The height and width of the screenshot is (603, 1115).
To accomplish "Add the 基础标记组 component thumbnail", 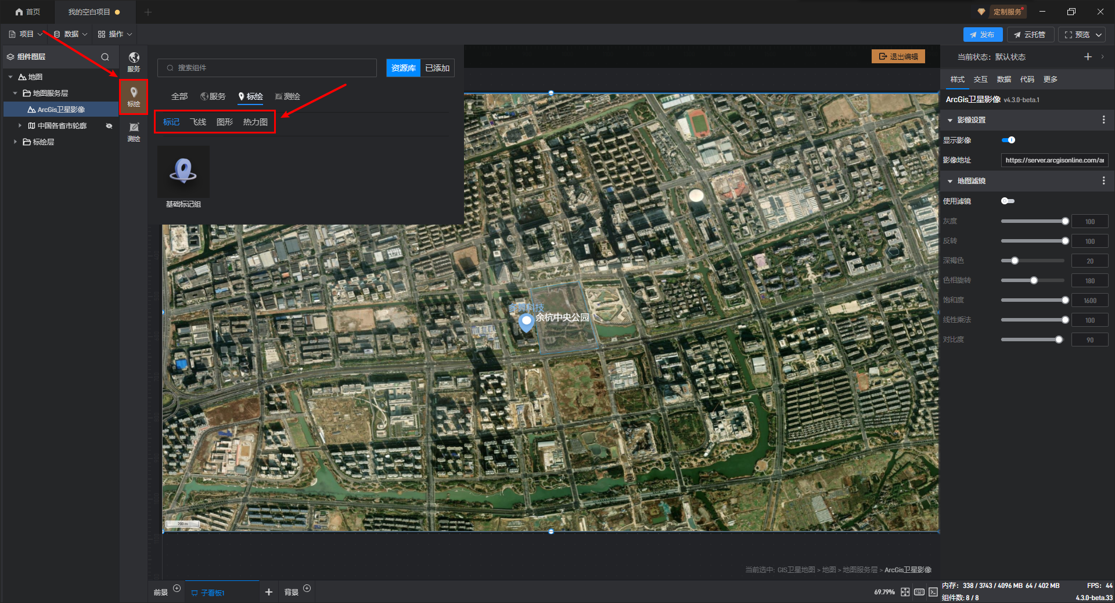I will point(184,172).
